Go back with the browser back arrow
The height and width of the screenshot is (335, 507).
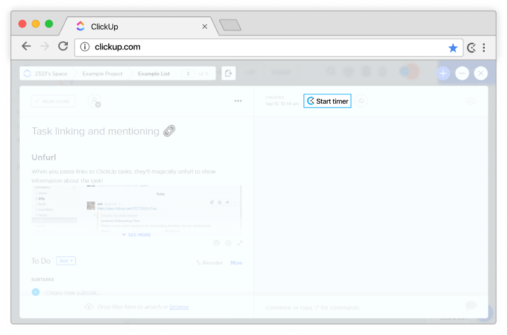tap(26, 46)
